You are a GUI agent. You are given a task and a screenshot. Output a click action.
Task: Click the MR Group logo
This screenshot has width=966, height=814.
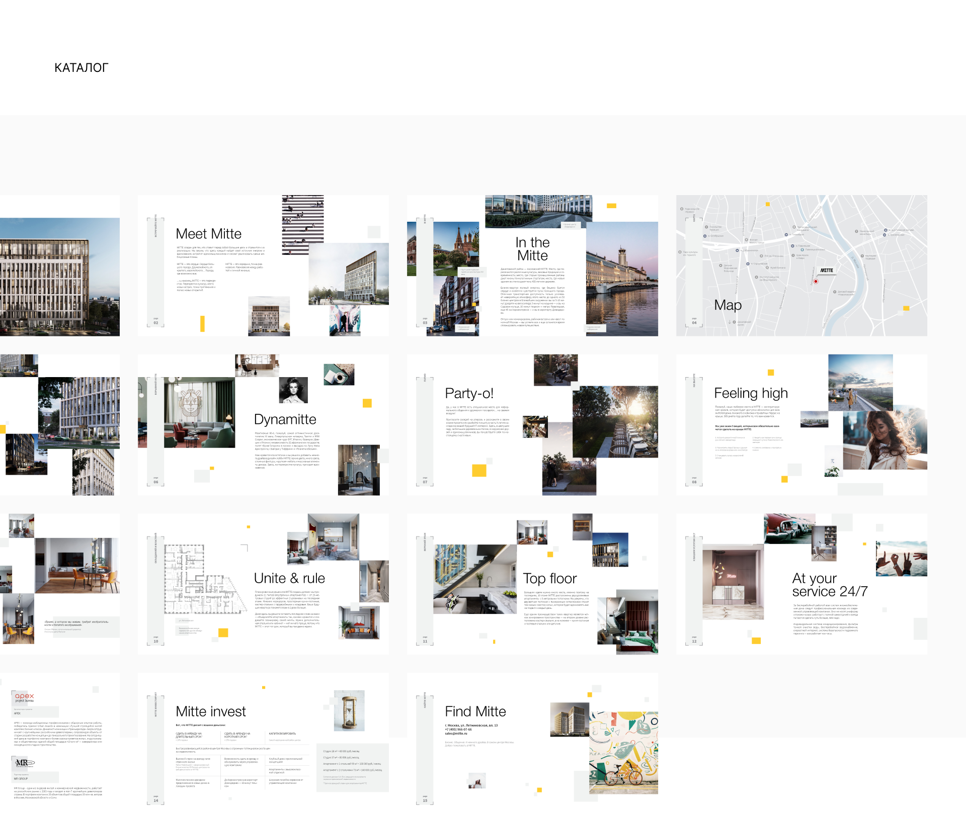[x=24, y=763]
